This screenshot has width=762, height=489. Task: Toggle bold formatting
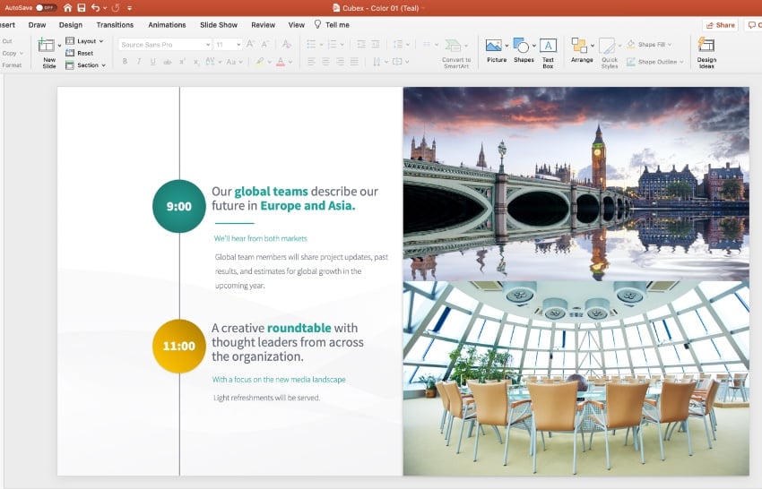coord(125,62)
